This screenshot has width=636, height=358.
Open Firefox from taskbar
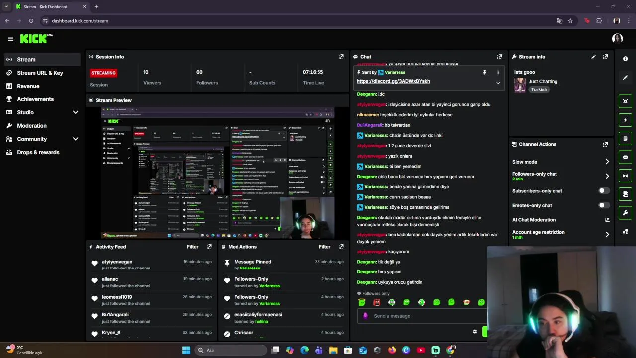click(392, 350)
